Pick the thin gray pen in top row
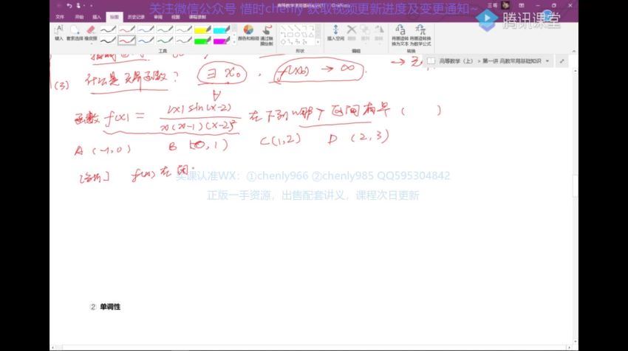The image size is (628, 351). [x=183, y=29]
